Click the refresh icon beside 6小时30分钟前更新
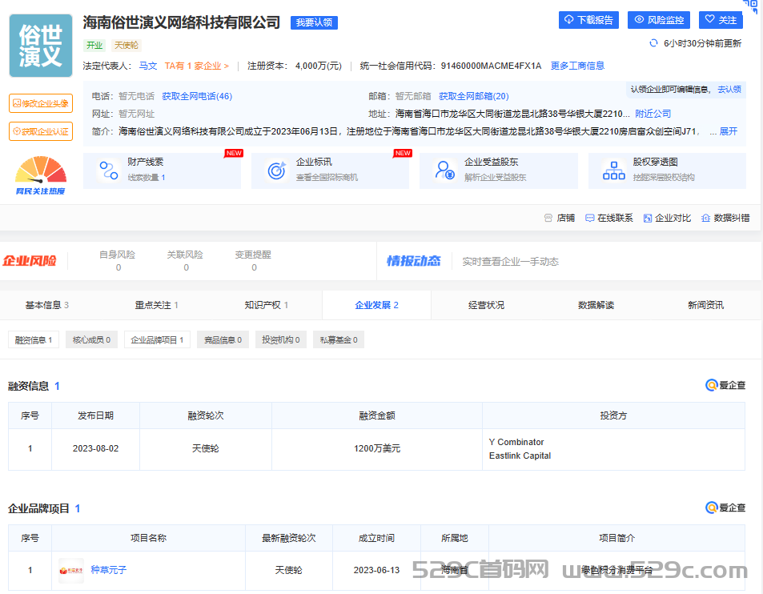Viewport: 763px width, 594px height. pos(653,43)
